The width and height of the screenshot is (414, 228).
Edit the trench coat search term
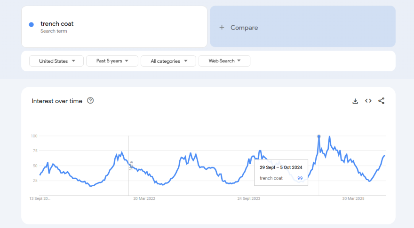point(57,24)
